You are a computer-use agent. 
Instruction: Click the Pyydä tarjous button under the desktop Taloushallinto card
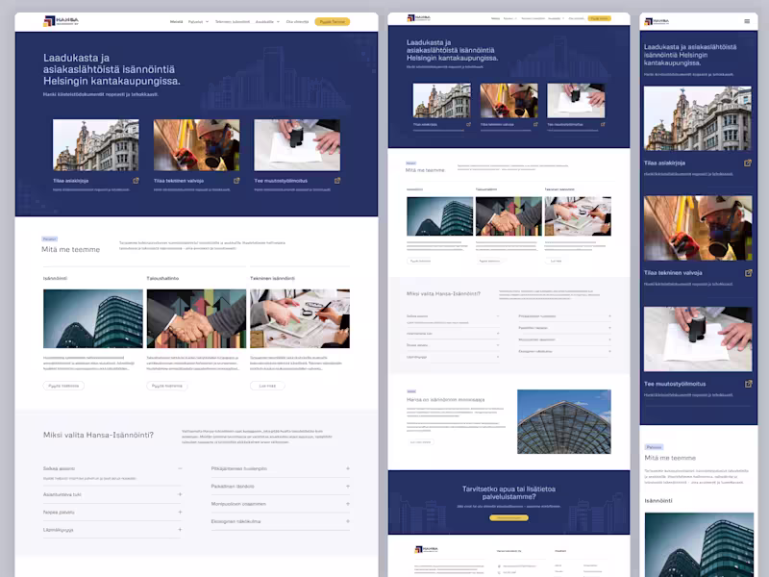[x=166, y=386]
